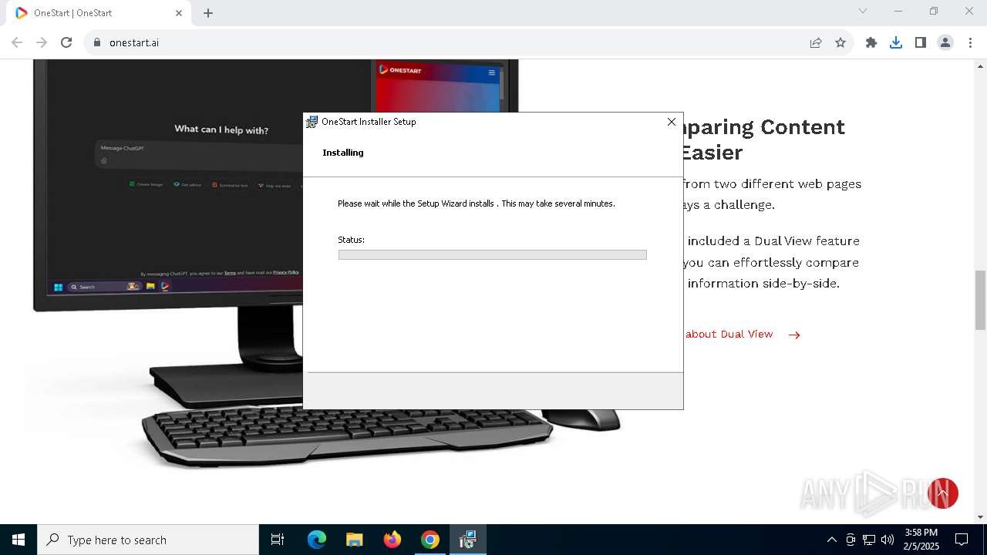Viewport: 987px width, 555px height.
Task: Click the web page vertical scrollbar thumb
Action: [x=980, y=300]
